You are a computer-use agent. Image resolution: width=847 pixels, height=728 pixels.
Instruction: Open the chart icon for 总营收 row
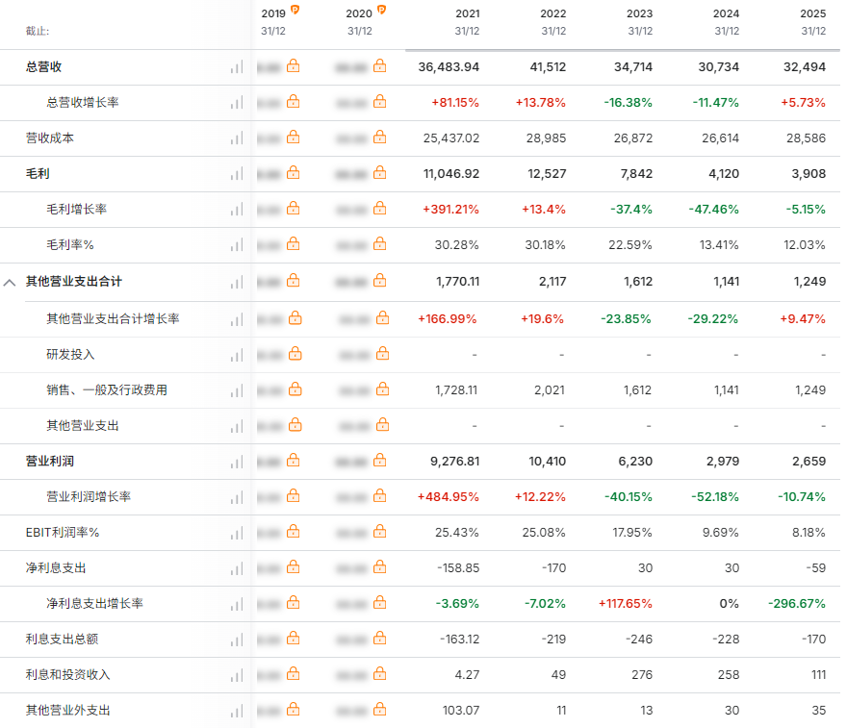236,67
